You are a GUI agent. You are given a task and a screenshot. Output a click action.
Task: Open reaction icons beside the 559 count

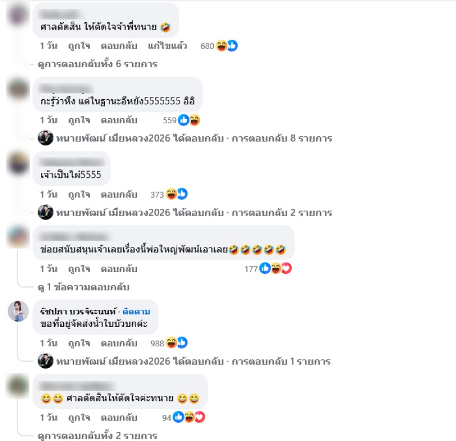(x=189, y=120)
